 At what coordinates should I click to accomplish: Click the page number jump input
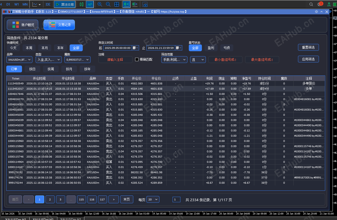click(x=176, y=200)
